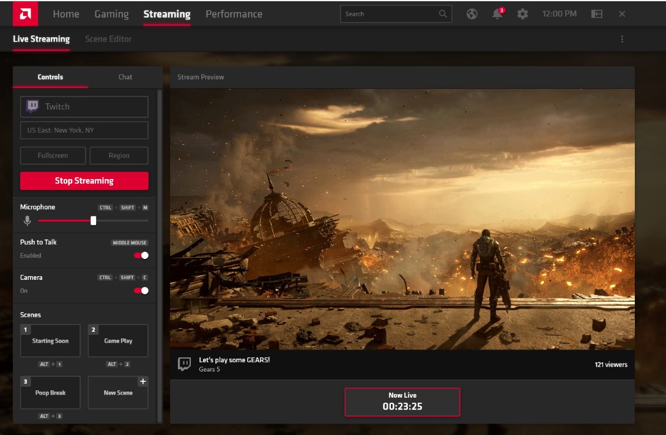Click the Push to Talk 'Enabled' status
The height and width of the screenshot is (435, 666).
point(31,255)
